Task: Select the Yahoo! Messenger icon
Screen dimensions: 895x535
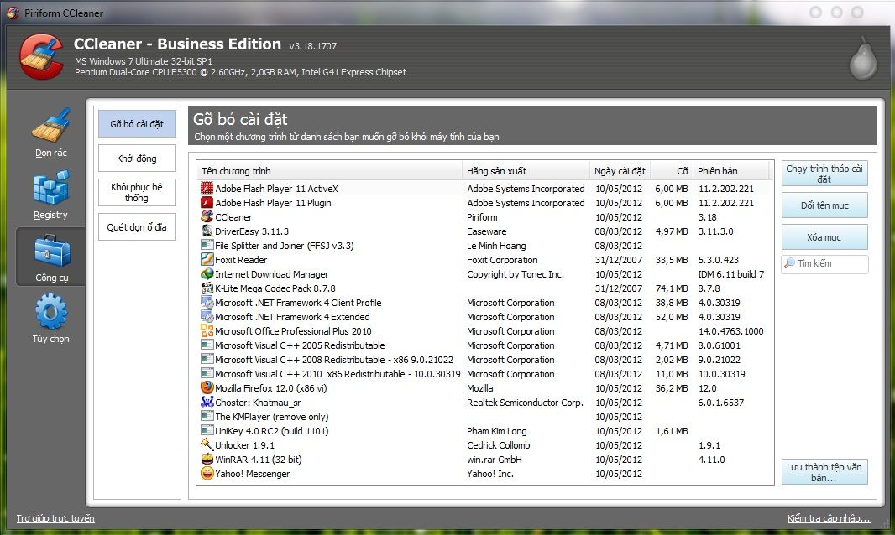Action: pyautogui.click(x=207, y=474)
